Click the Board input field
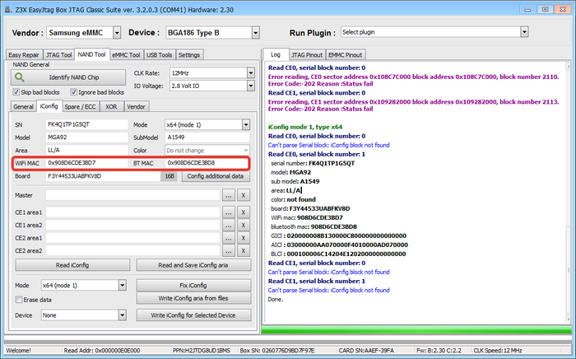This screenshot has height=359, width=576. 103,176
